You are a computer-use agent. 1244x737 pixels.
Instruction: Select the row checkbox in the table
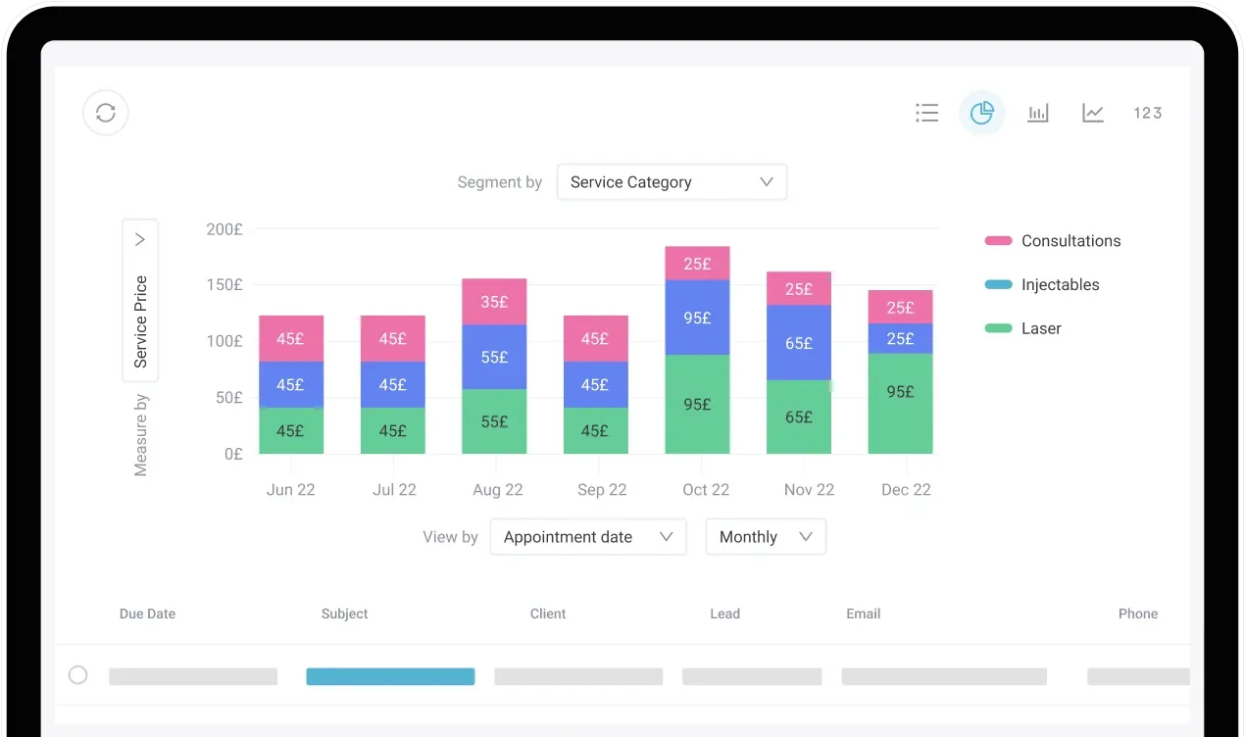click(79, 675)
